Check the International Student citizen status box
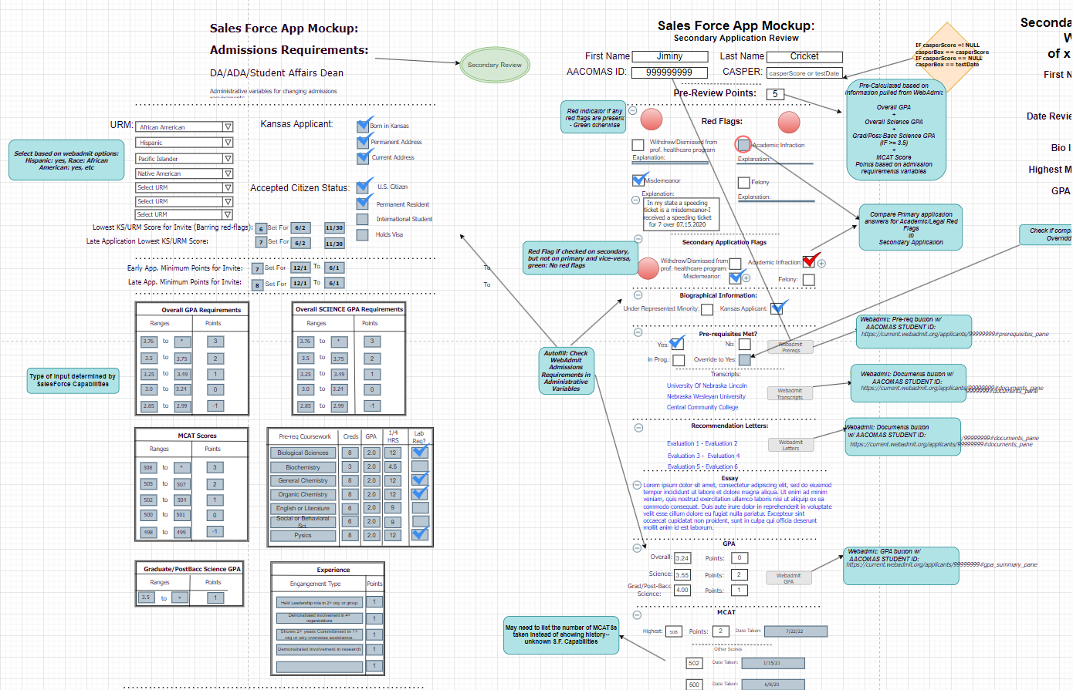1073x690 pixels. coord(361,218)
